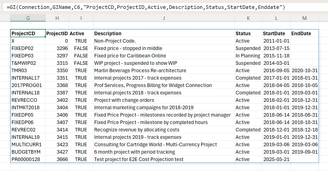Select 'Recognize revenue by allocating costs' cell
The image size is (328, 171).
pos(164,130)
